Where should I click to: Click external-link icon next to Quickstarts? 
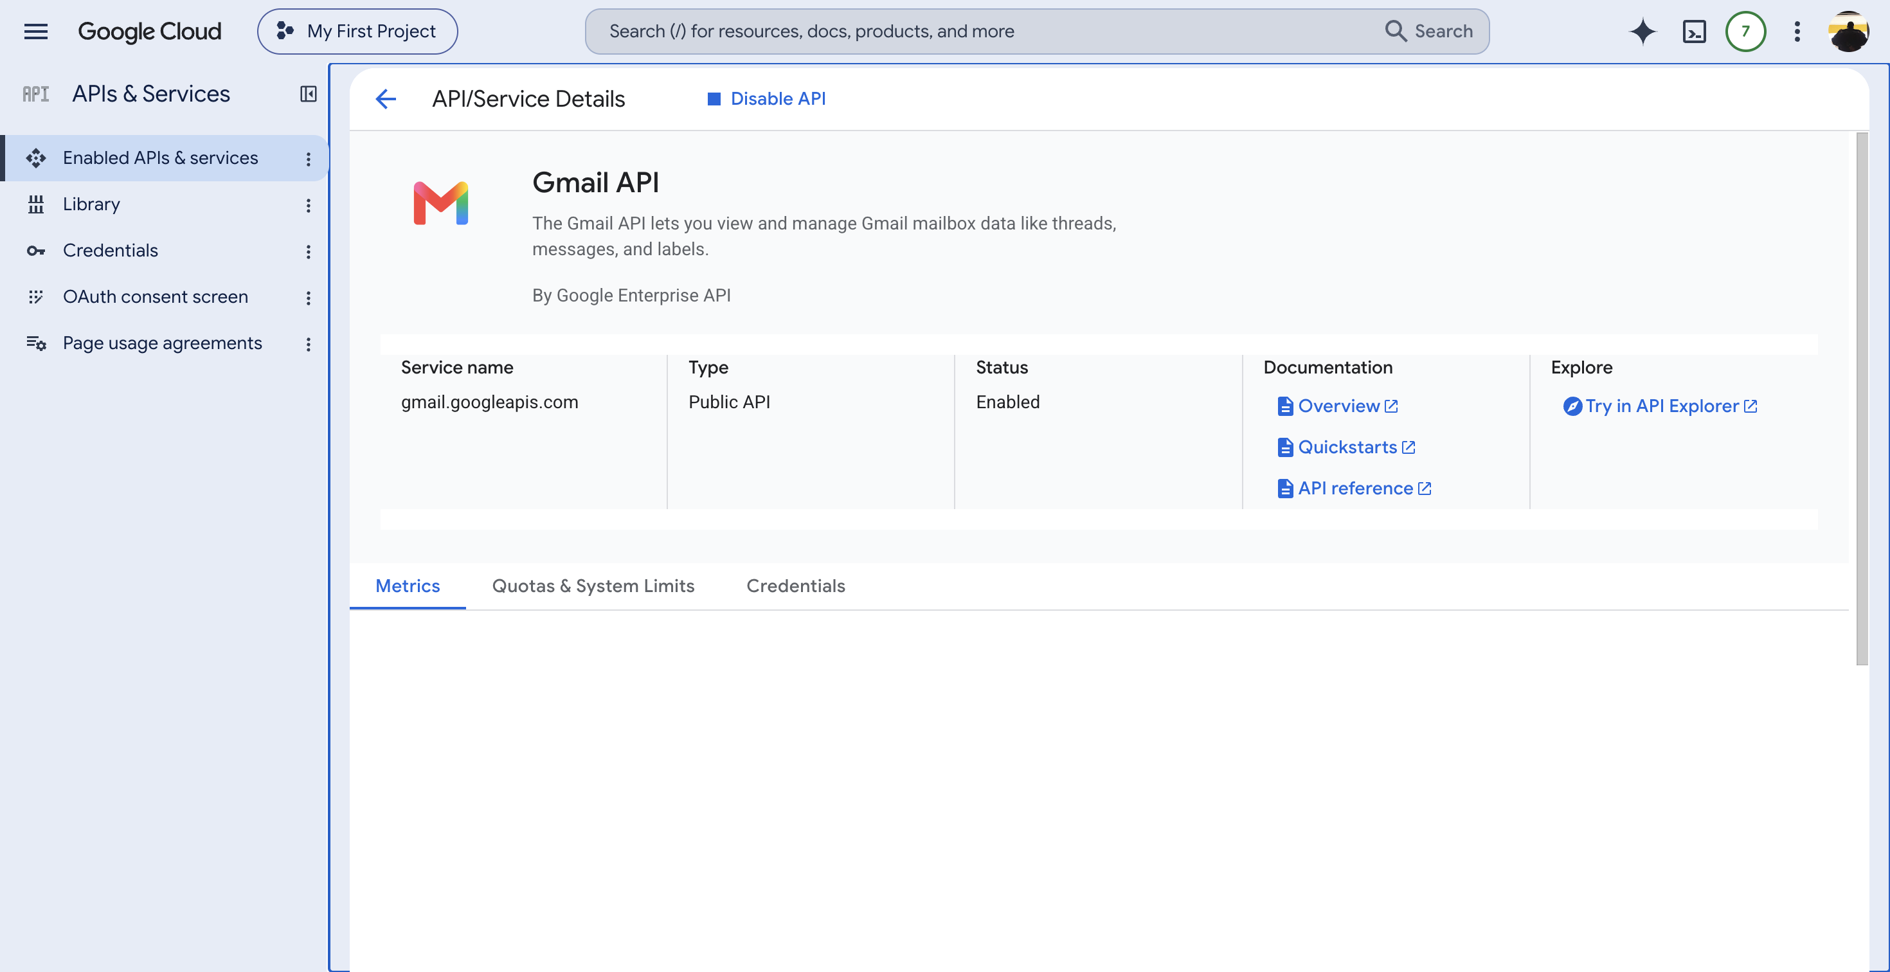(x=1408, y=447)
